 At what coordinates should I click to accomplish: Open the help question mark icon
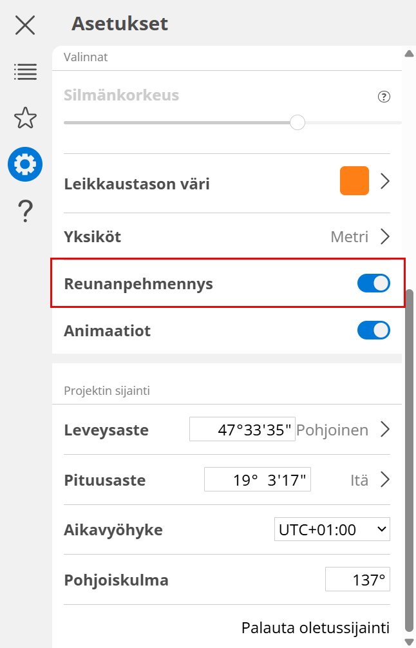pos(25,211)
